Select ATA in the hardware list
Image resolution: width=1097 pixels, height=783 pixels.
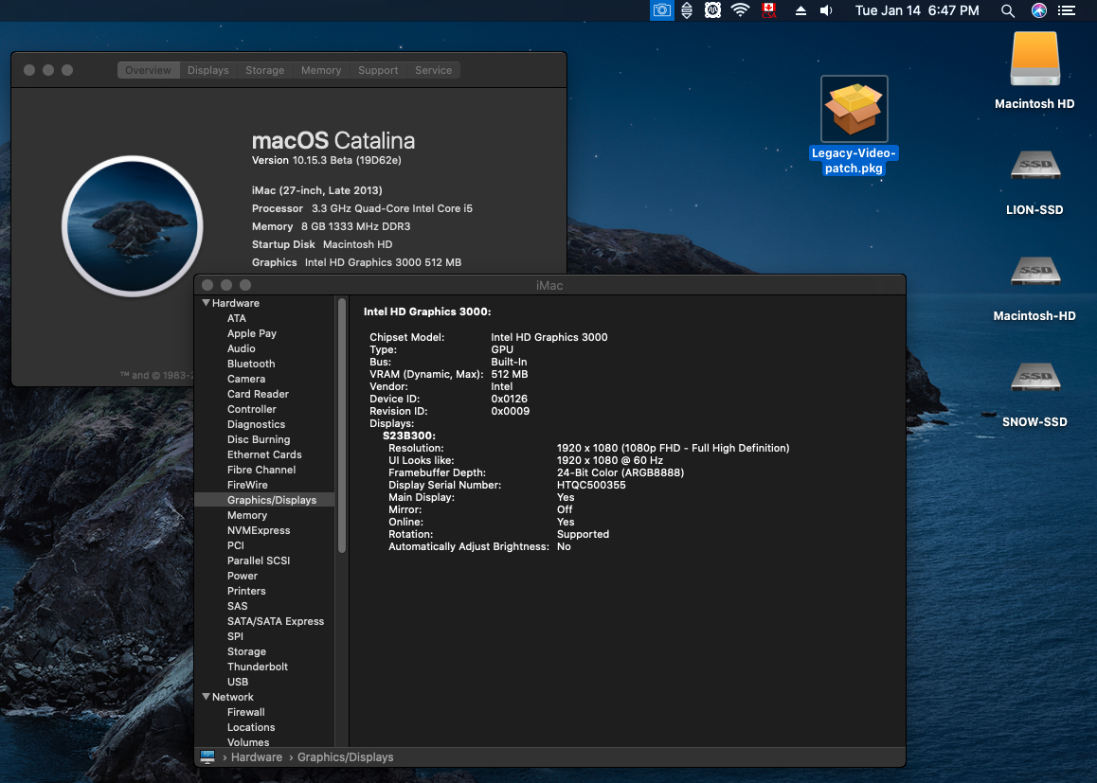click(x=237, y=318)
